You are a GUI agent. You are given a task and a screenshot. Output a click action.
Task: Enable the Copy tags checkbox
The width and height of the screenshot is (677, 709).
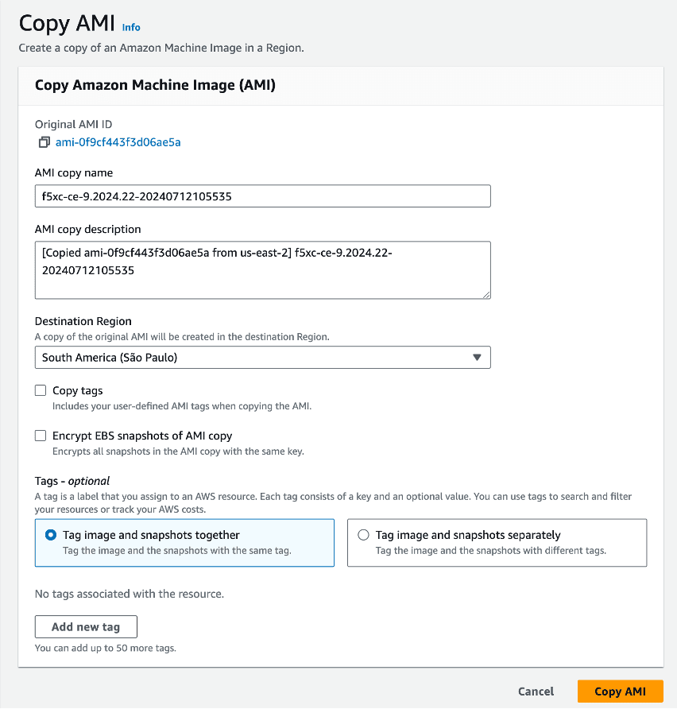(41, 391)
